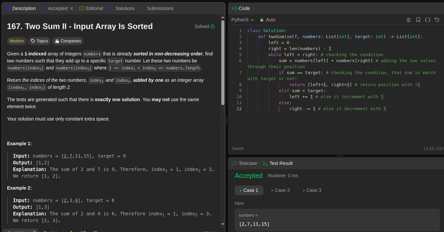Open the Python3 language dropdown
This screenshot has height=232, width=444.
pos(243,20)
